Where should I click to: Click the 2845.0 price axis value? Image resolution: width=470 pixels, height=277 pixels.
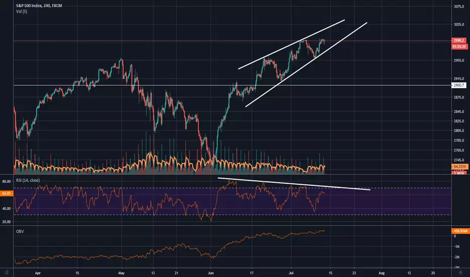click(x=459, y=112)
